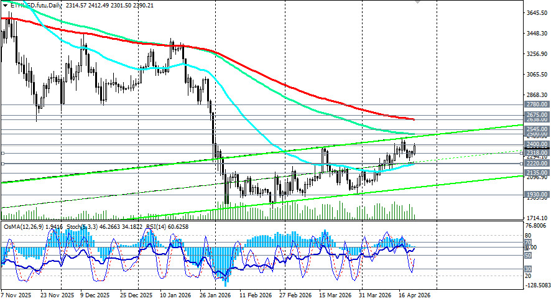Click the chart shift triangle marker at top
Screen dimensions: 551x301
(417, 2)
